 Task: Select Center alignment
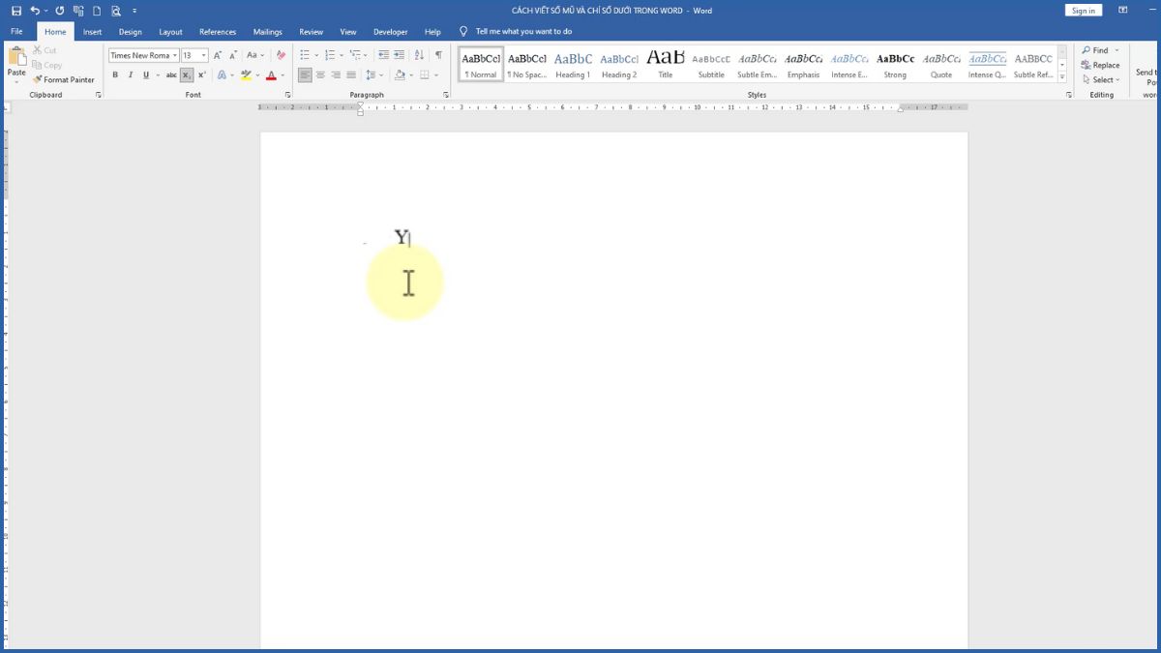320,74
